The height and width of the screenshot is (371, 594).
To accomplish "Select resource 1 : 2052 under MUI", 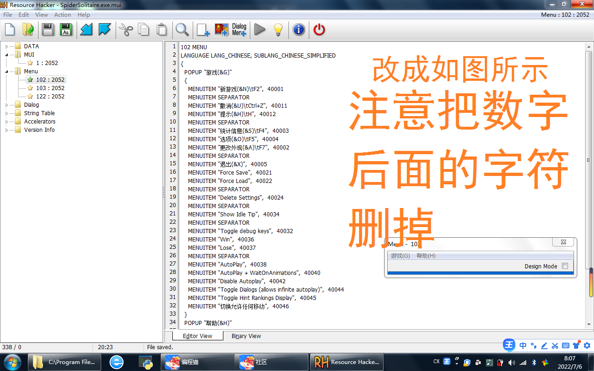I will pos(47,63).
